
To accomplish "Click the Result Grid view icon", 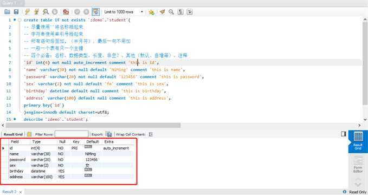I will click(29, 134).
